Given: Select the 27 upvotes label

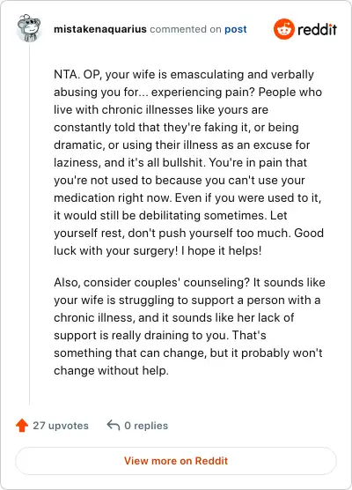Looking at the screenshot, I should [x=61, y=426].
